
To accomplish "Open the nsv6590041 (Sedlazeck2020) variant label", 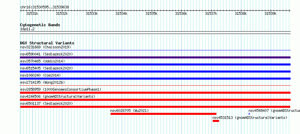I will 47,54.
